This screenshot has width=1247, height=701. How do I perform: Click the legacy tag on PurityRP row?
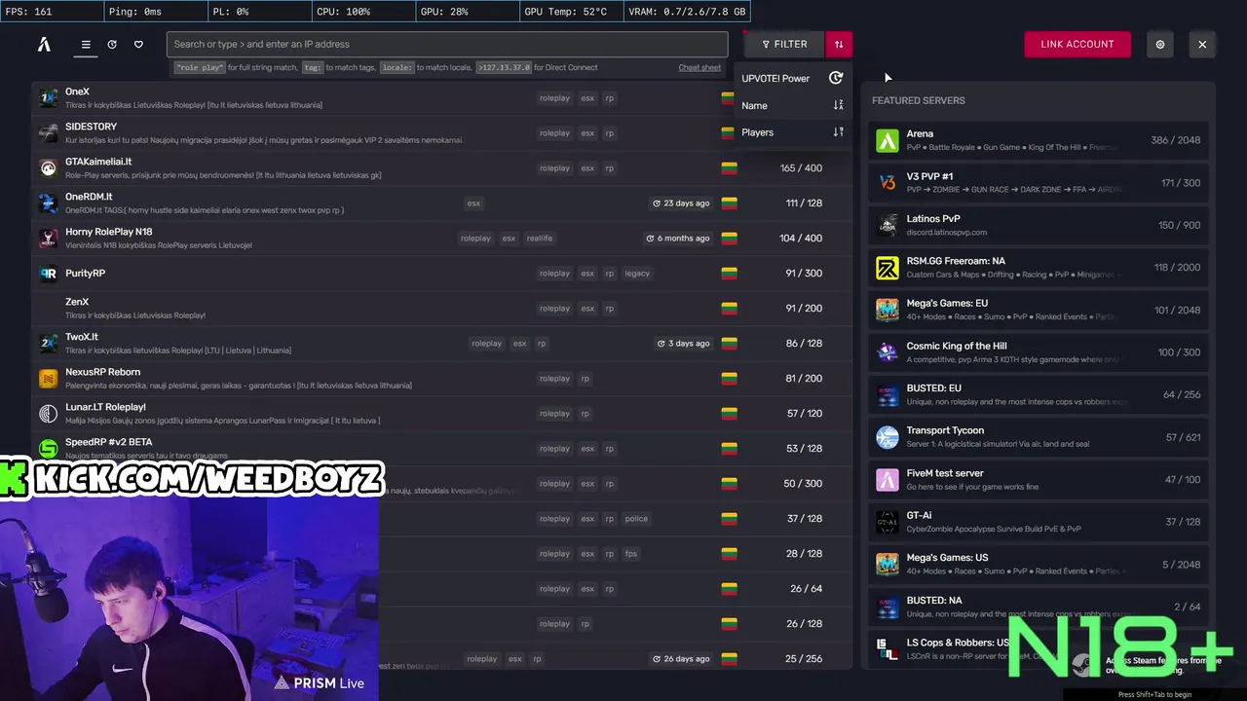pyautogui.click(x=637, y=273)
